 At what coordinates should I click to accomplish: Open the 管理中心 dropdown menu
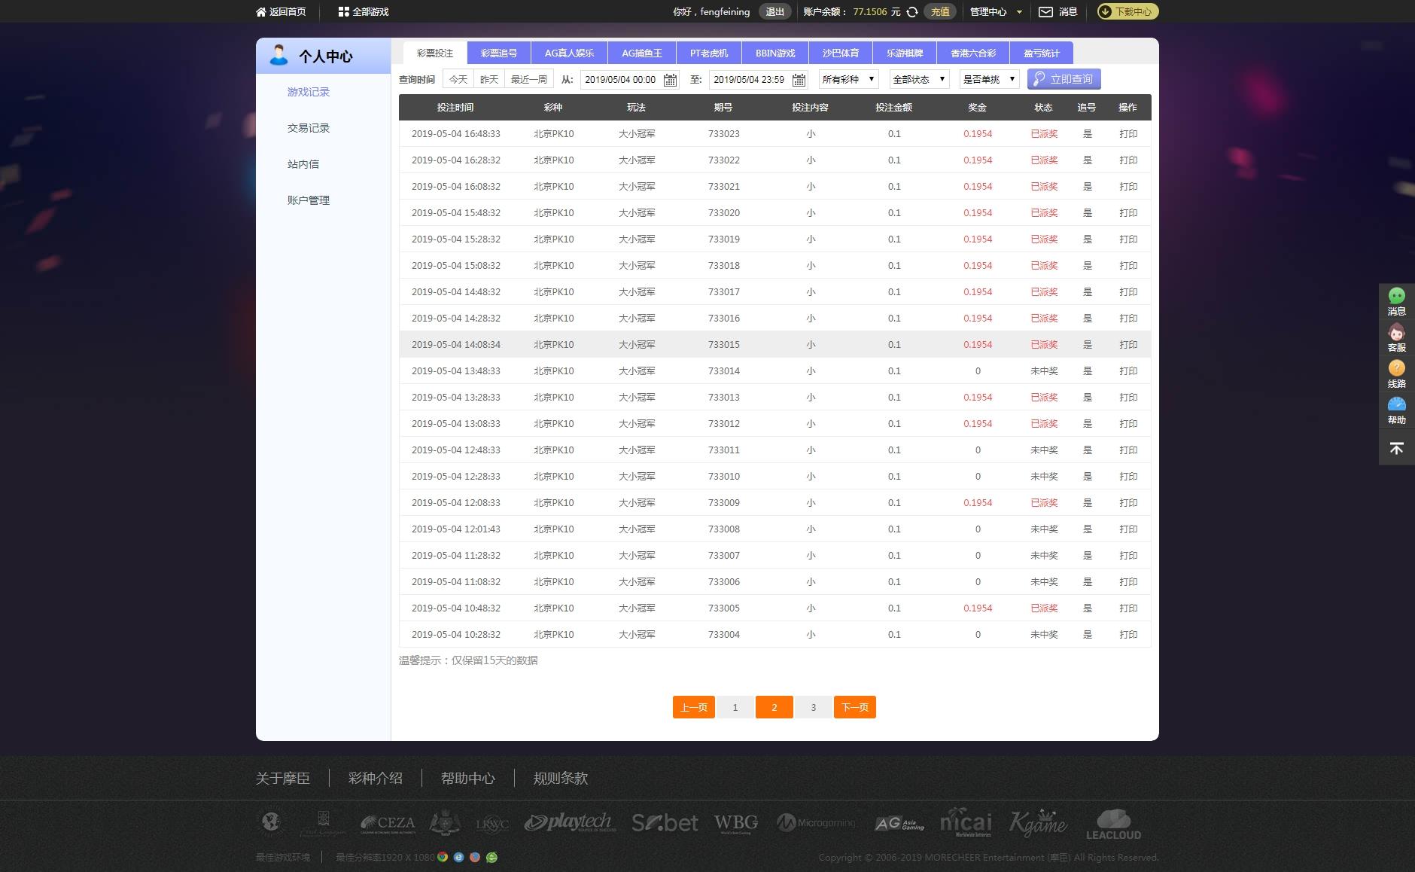click(995, 12)
